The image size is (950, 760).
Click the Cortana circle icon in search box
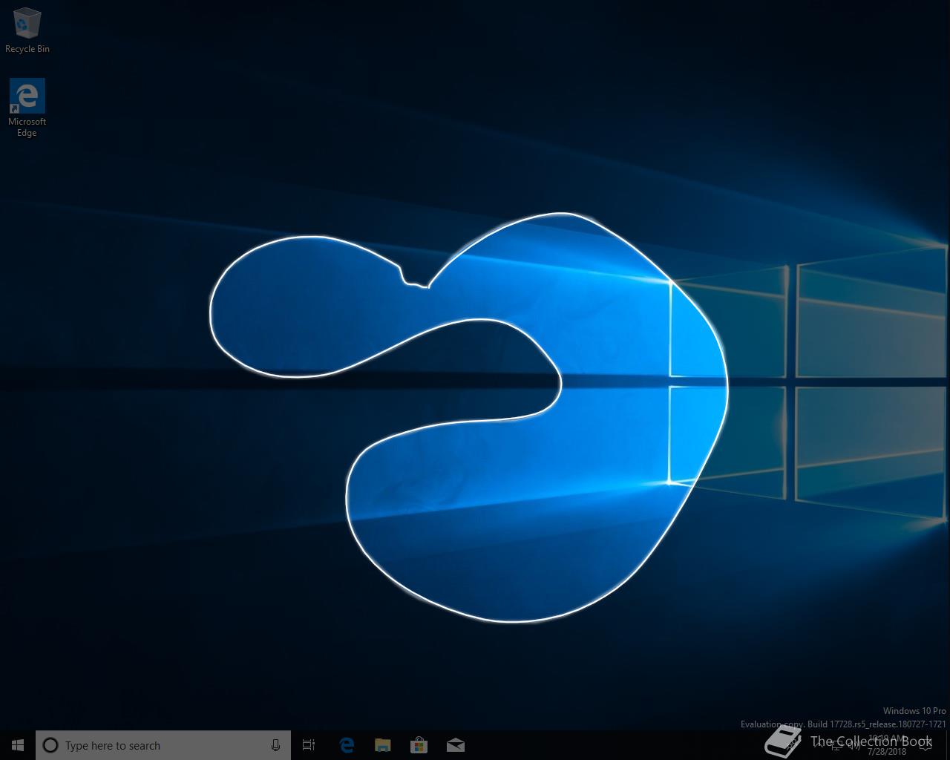coord(50,745)
